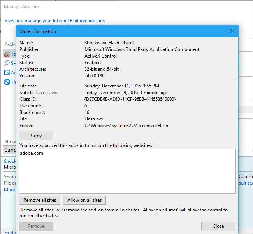Click the folder path C:\Windows\System32\Macromed\Flash

126,126
